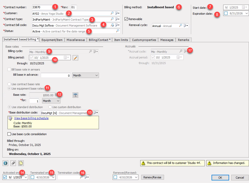Image resolution: width=249 pixels, height=183 pixels.
Task: Click the 'for' quantity field
Action: pos(34,101)
